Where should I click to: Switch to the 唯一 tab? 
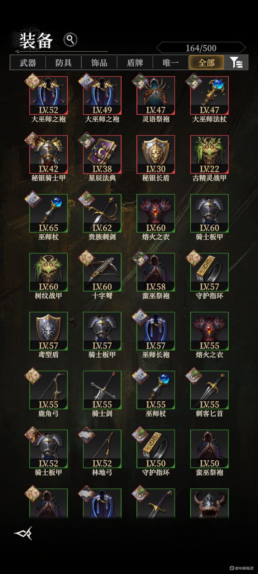click(171, 63)
